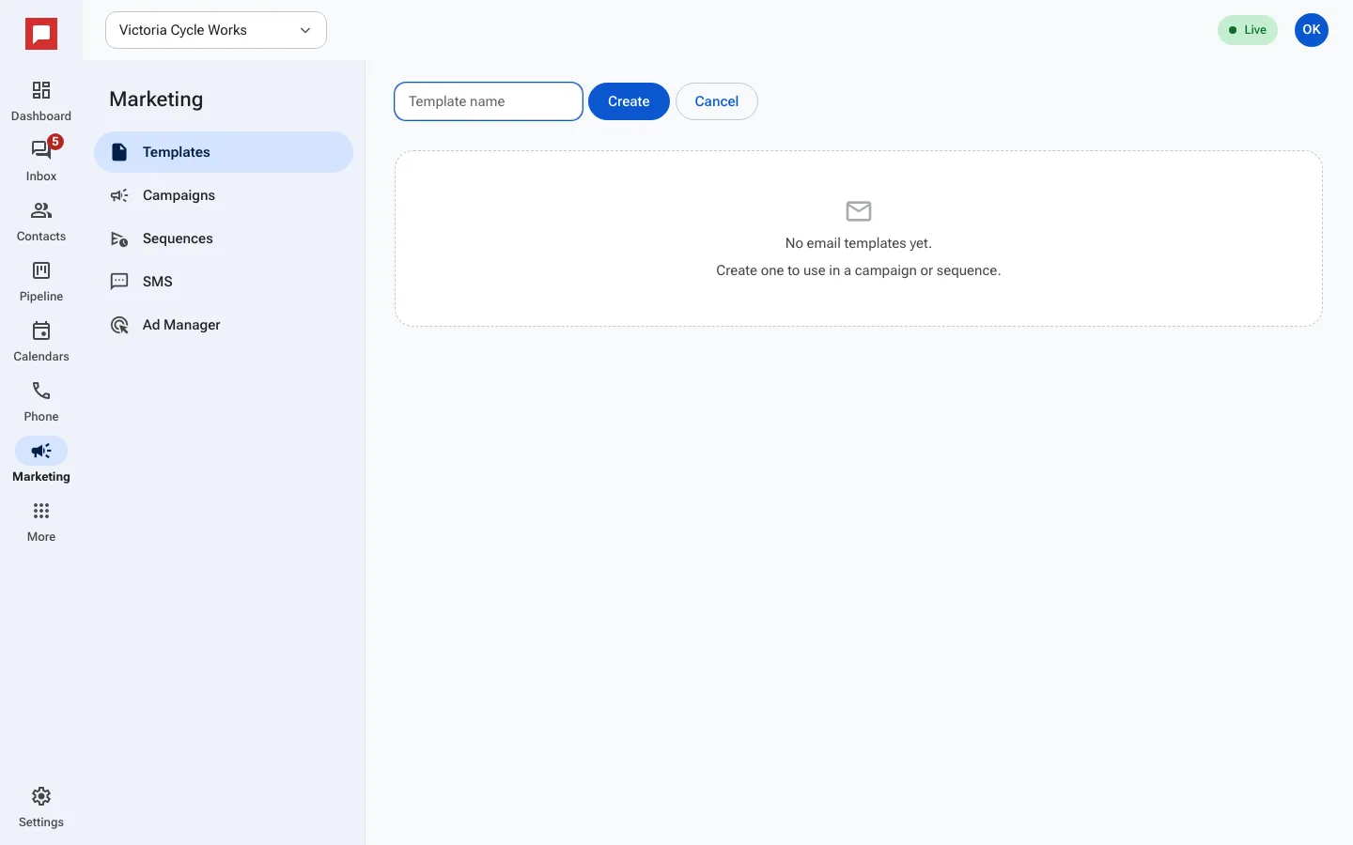Switch to the Campaigns menu item
Screen dimensions: 1353x845
click(224, 195)
